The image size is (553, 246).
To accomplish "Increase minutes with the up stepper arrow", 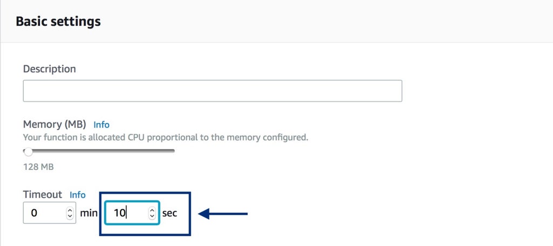I will click(x=70, y=210).
